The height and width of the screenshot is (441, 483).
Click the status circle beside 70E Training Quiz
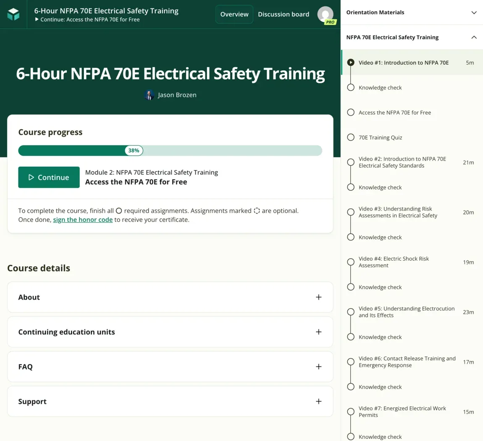coord(351,137)
